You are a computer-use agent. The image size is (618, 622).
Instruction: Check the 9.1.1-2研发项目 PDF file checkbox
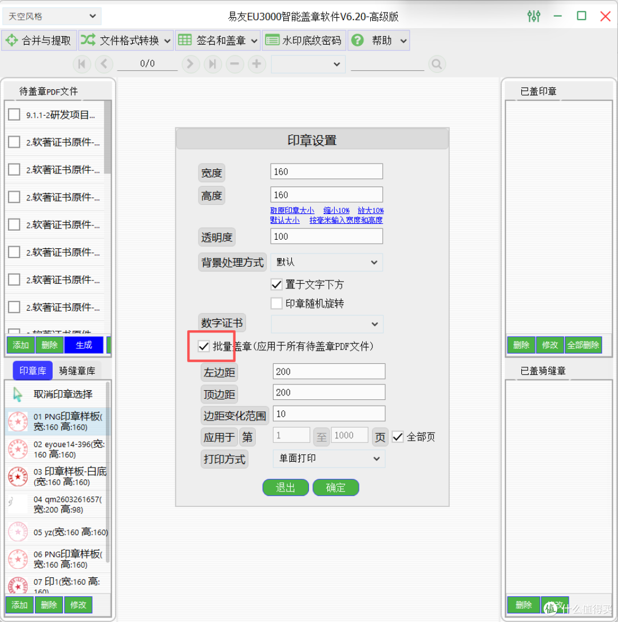[14, 114]
